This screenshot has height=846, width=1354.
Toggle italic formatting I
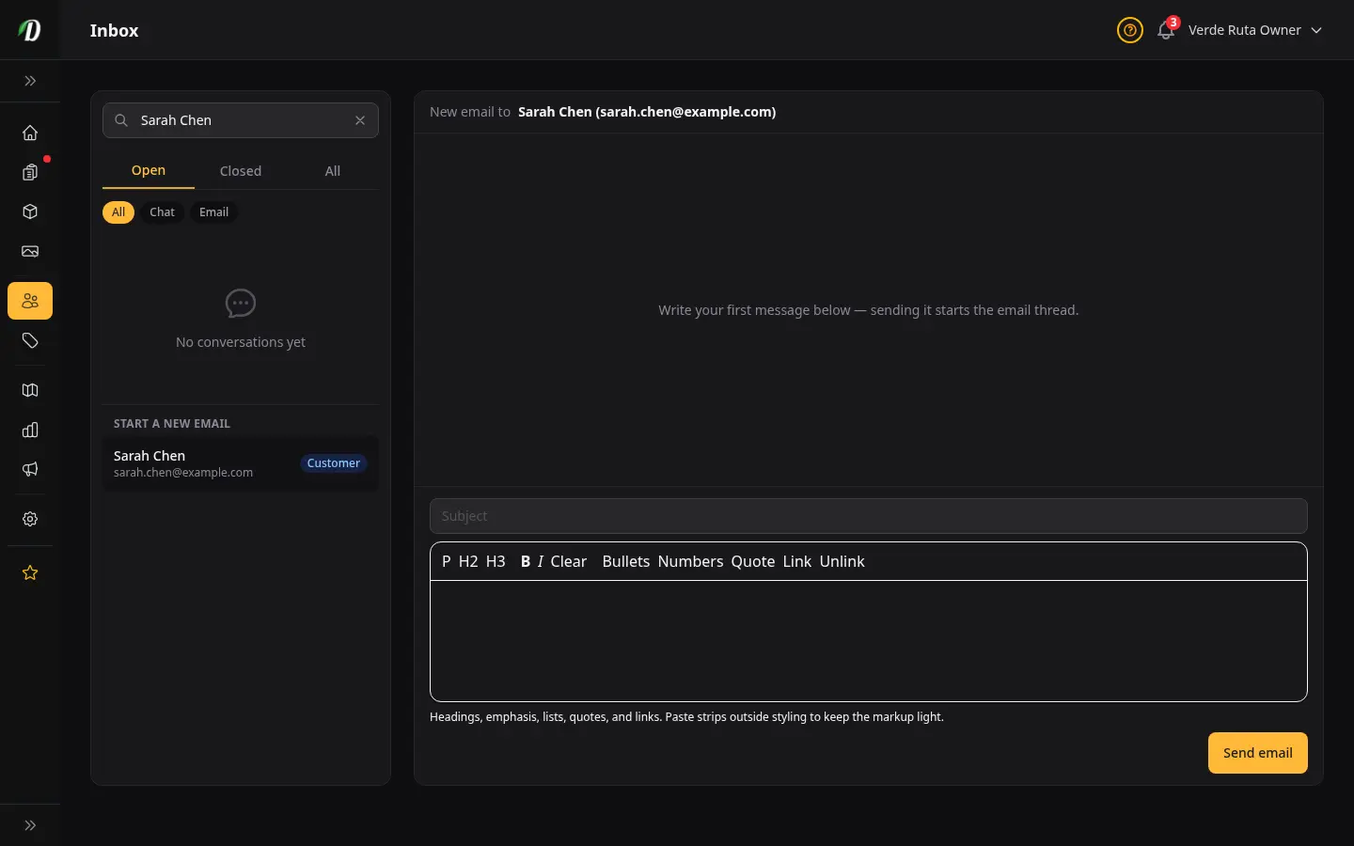coord(541,561)
